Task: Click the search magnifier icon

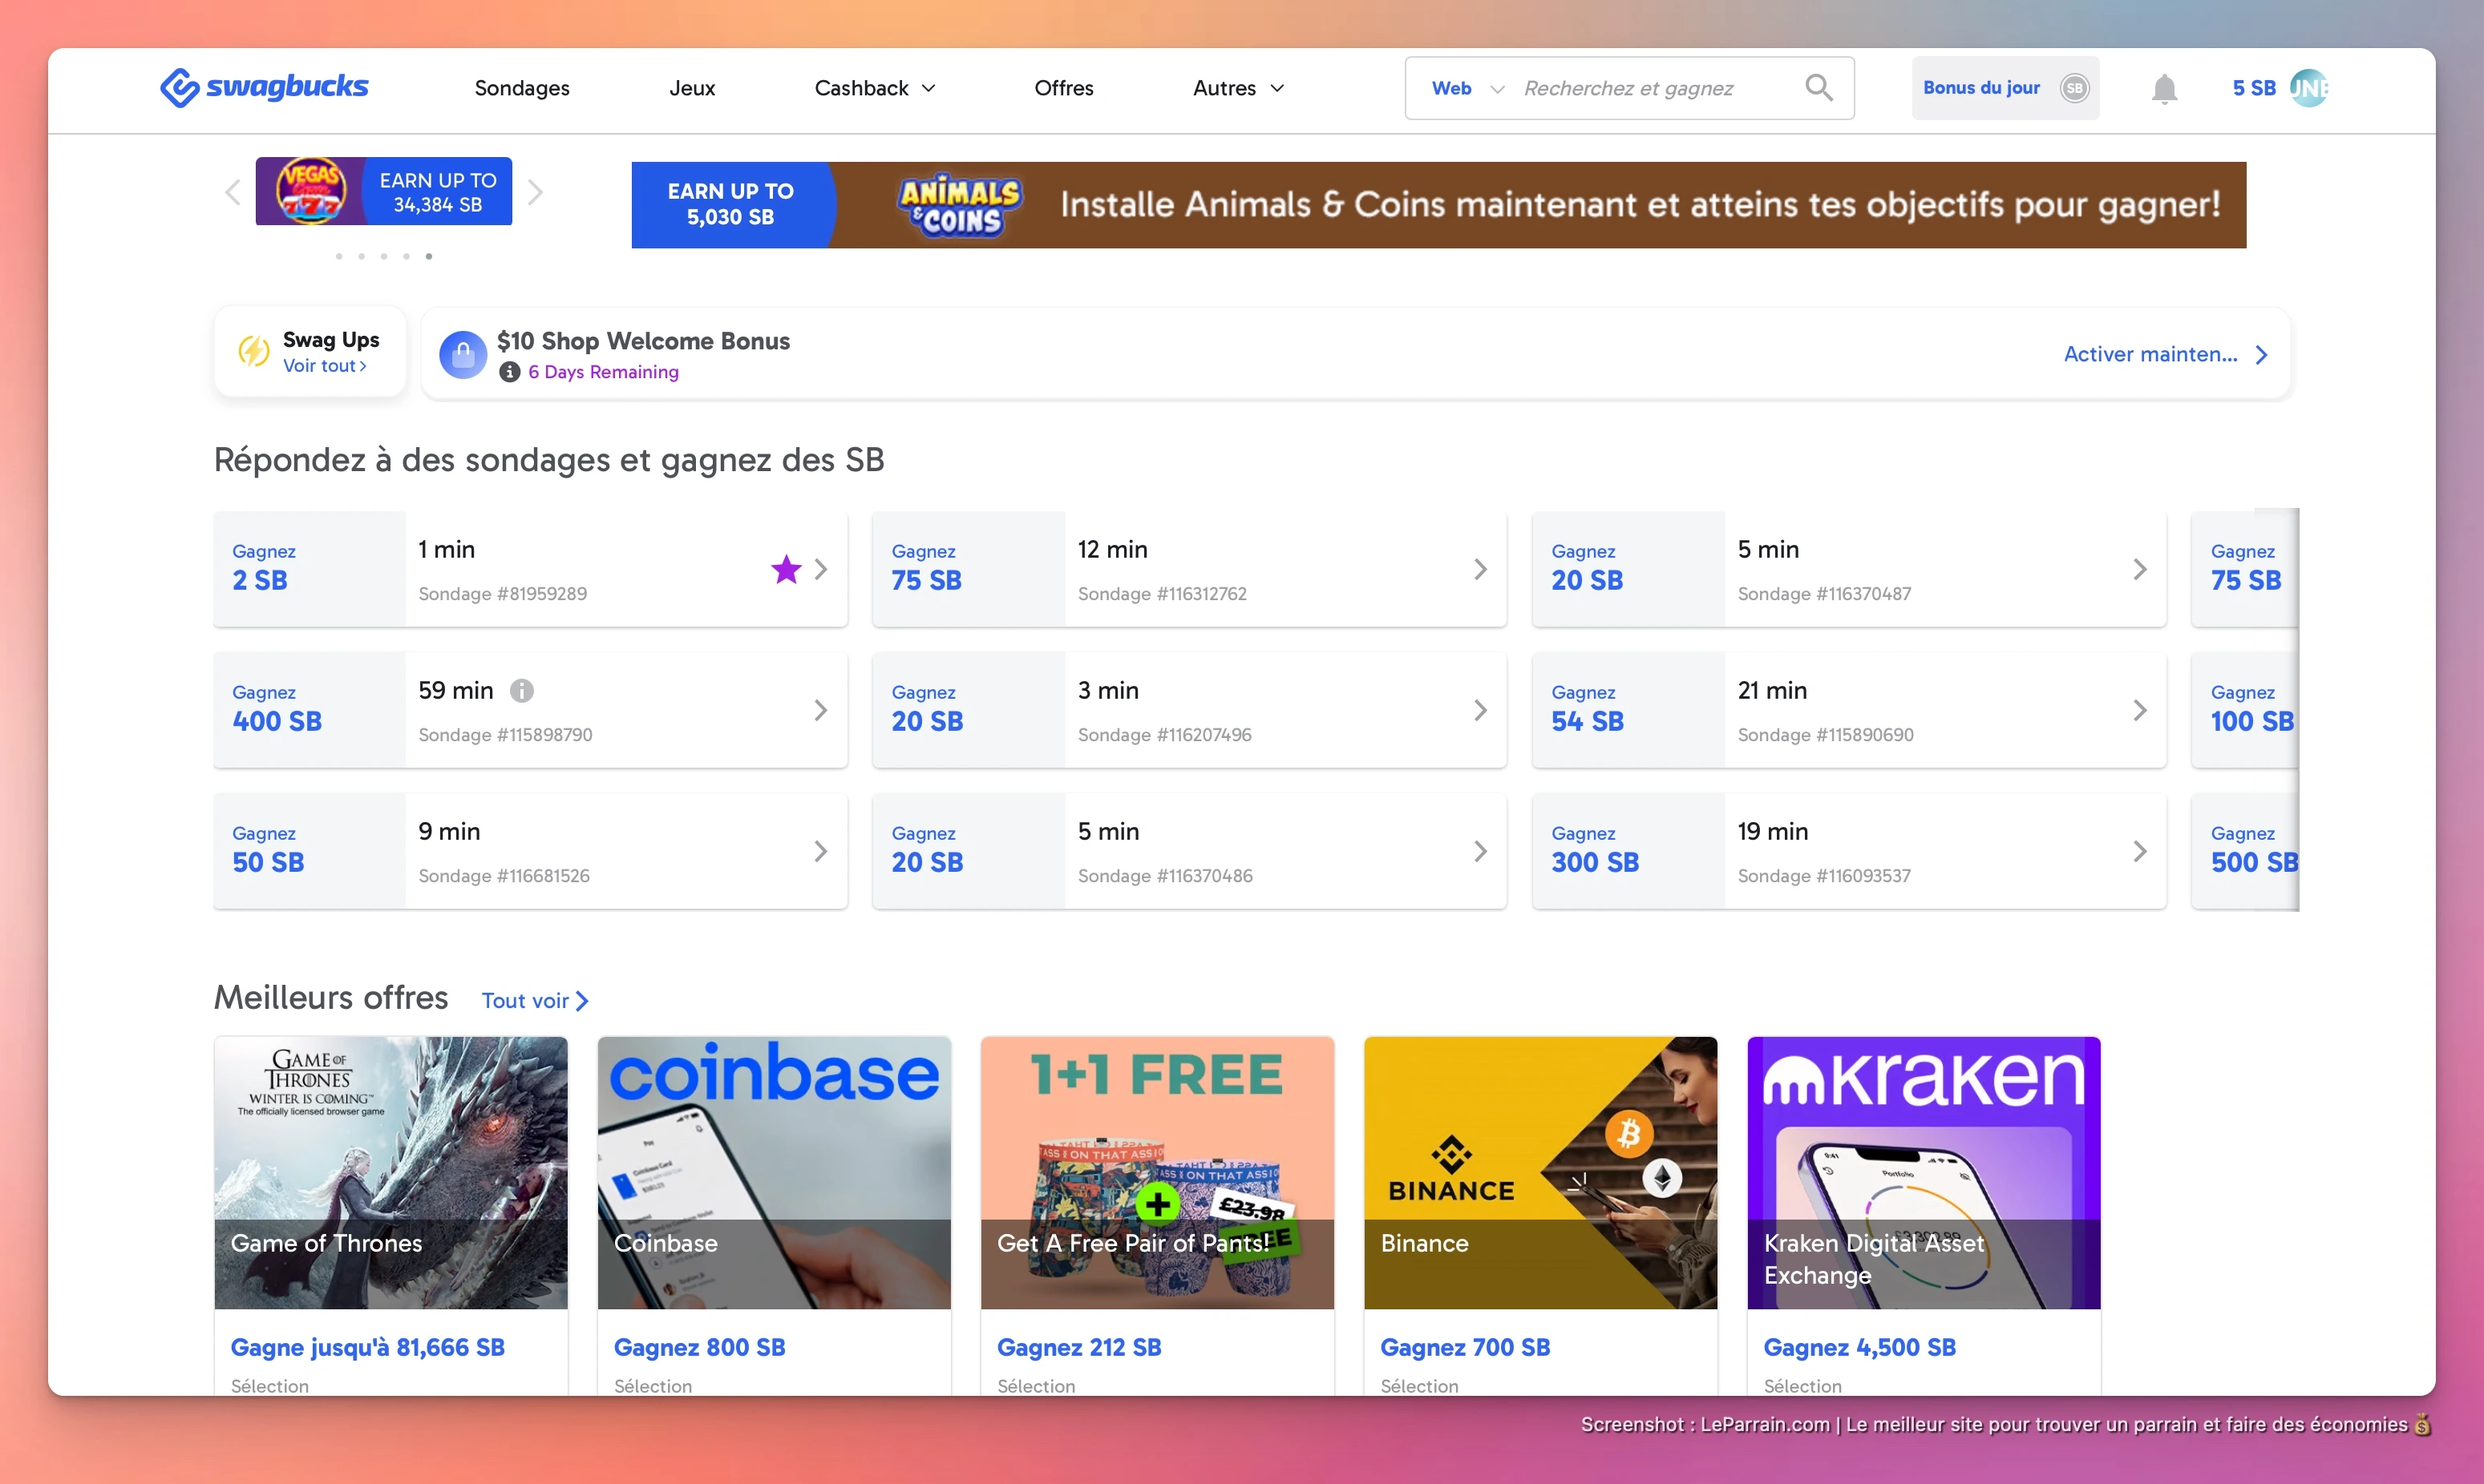Action: point(1820,88)
